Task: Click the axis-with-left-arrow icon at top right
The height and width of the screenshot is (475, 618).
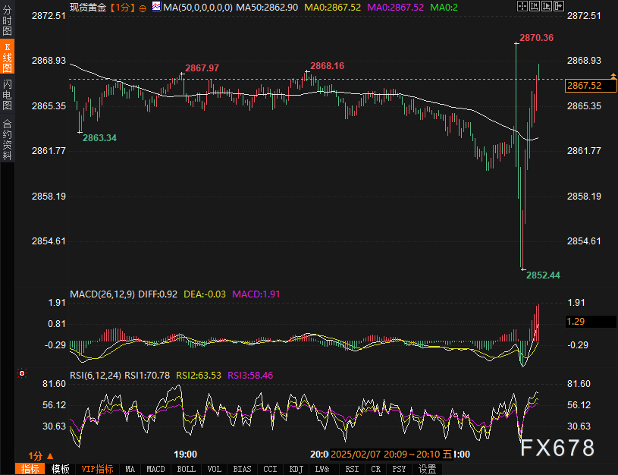Action: (535, 6)
